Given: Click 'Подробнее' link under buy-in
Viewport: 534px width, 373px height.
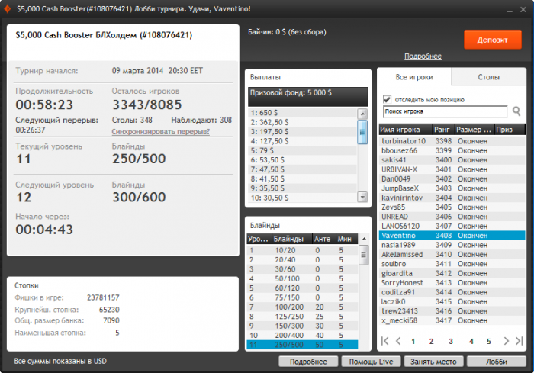Looking at the screenshot, I should [423, 56].
